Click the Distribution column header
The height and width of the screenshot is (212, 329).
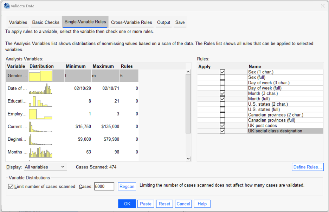point(41,66)
